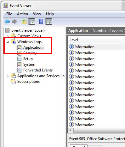Click the Windows Logs folder icon
The width and height of the screenshot is (125, 147).
[13, 42]
